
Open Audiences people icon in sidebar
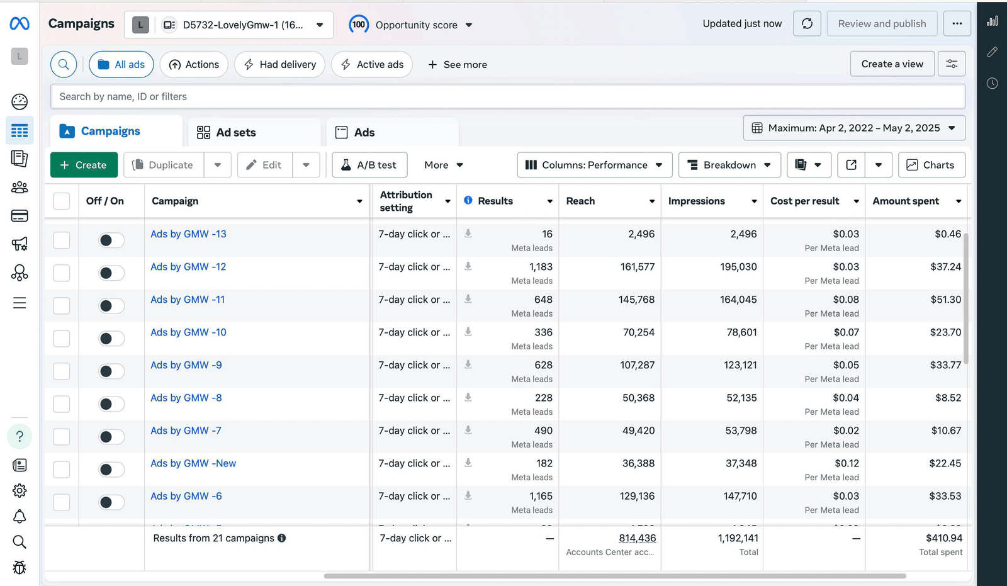tap(20, 188)
